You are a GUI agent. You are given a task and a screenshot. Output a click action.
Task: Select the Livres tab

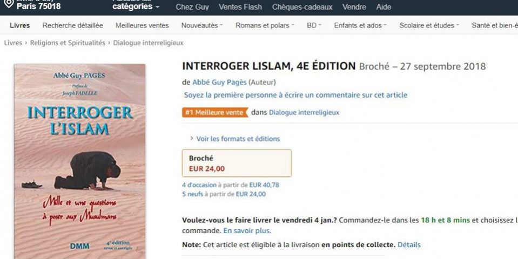click(x=20, y=25)
